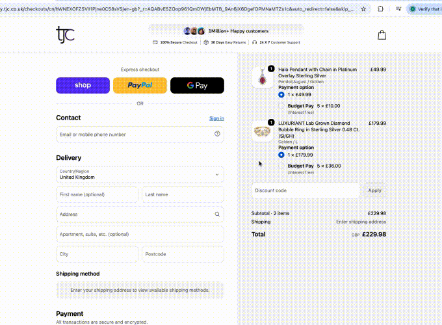Open the Country/Region dropdown
Screen dimensions: 442x325
140,174
